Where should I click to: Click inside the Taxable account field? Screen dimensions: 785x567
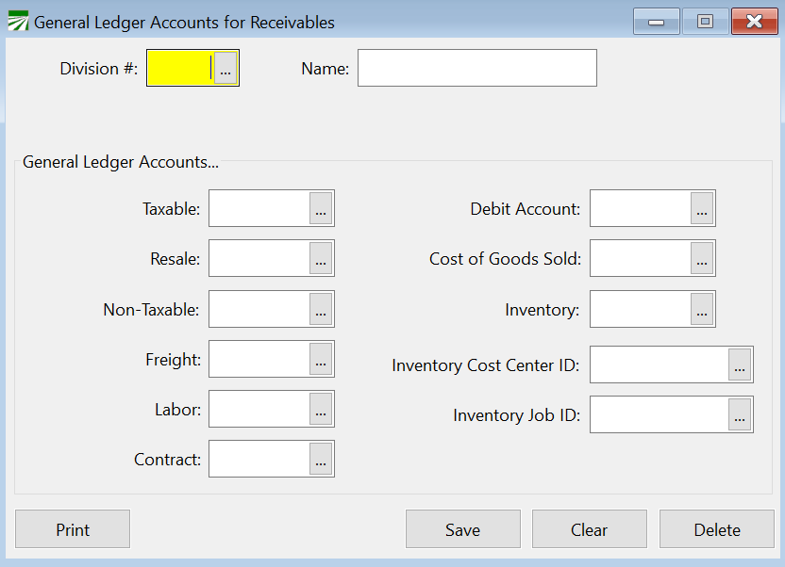259,208
